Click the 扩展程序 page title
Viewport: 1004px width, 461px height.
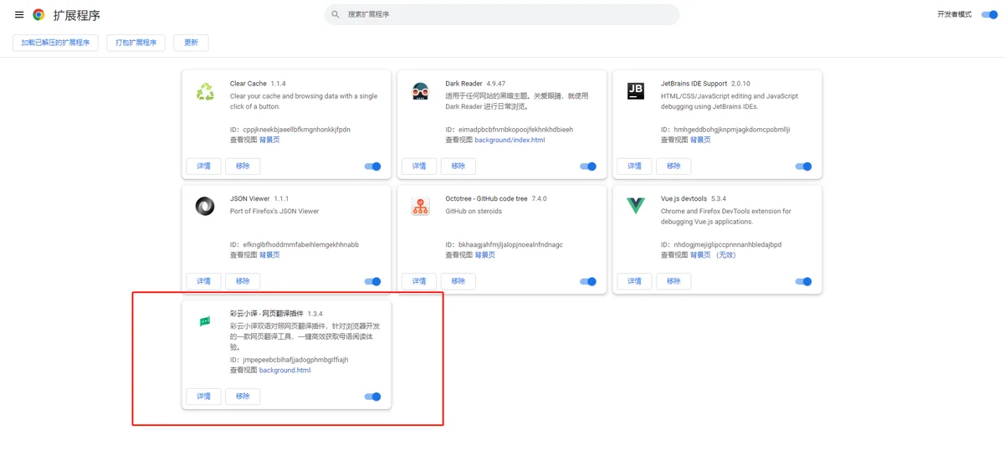(x=77, y=15)
